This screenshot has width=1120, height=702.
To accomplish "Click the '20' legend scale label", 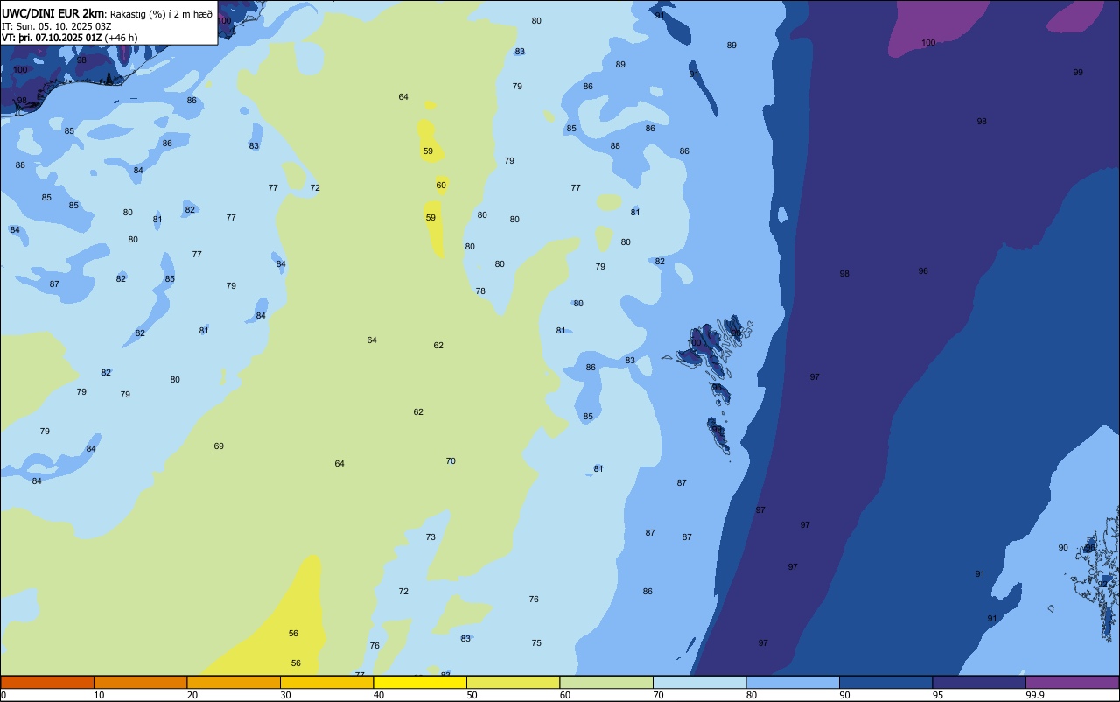I will tap(192, 695).
